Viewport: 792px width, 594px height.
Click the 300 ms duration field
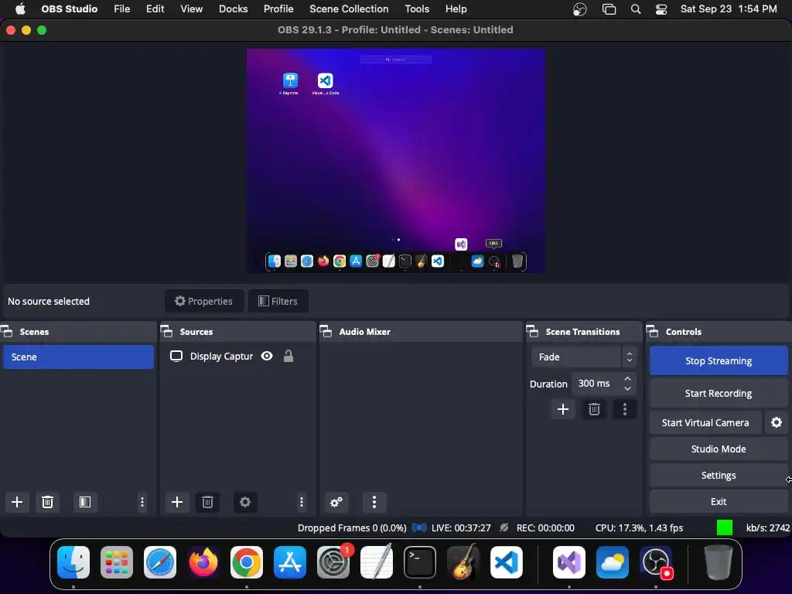[x=596, y=384]
